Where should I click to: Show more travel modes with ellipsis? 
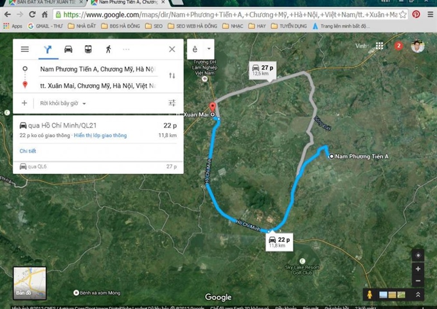point(126,49)
